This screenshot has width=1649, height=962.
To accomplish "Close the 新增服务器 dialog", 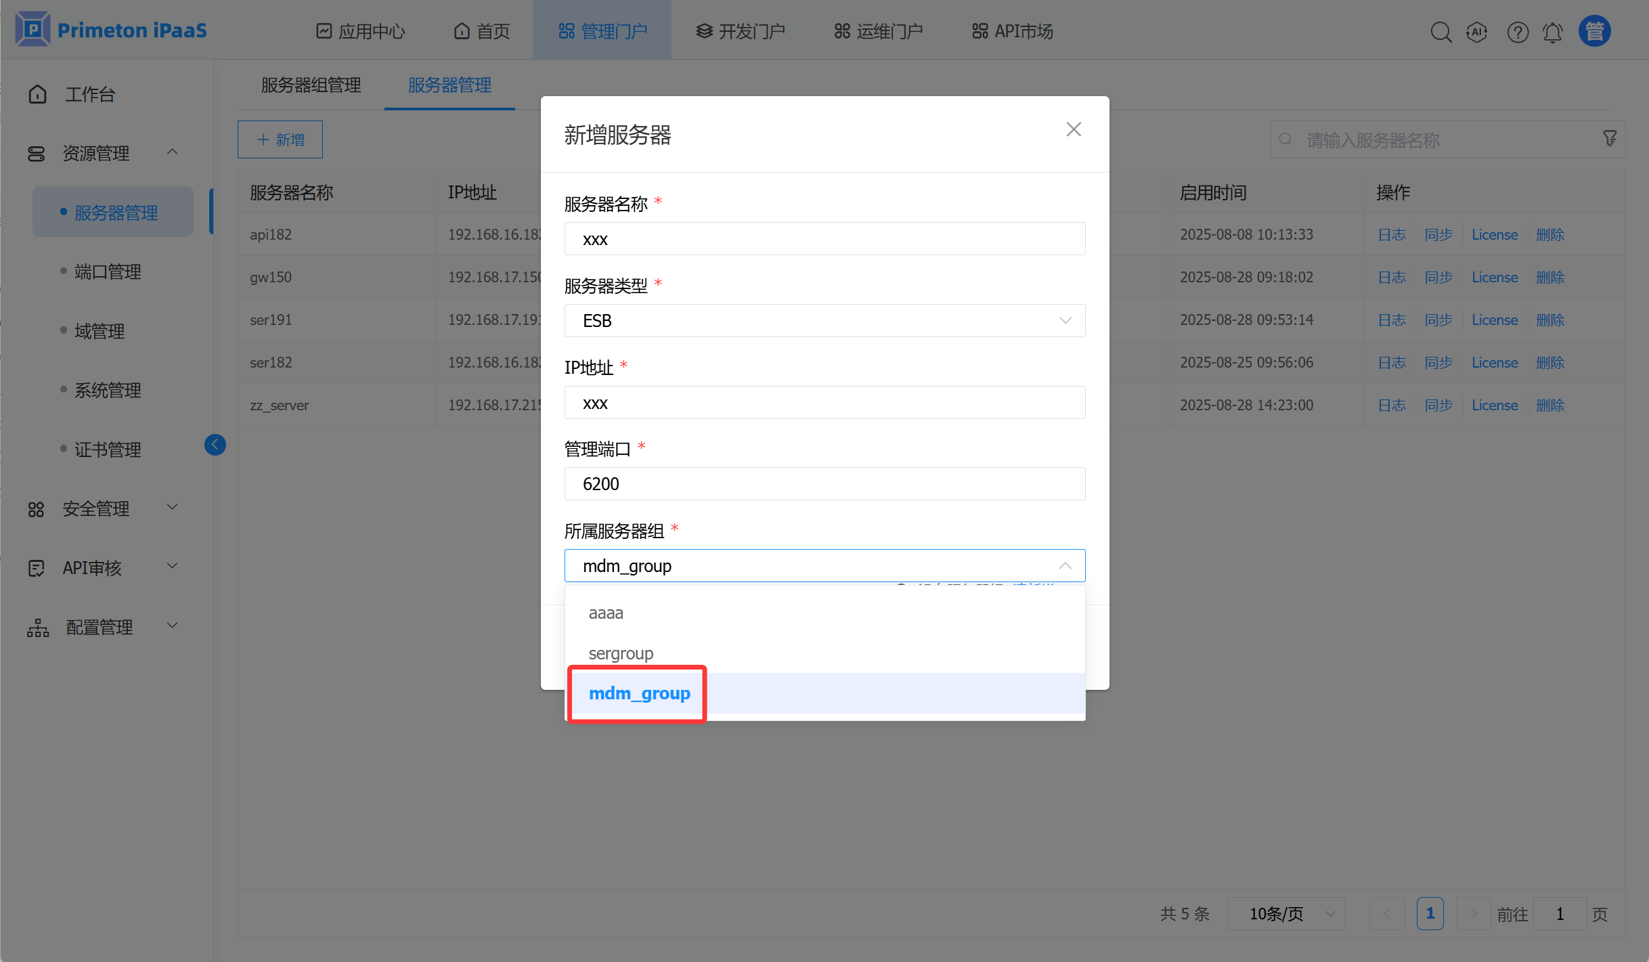I will click(1074, 129).
